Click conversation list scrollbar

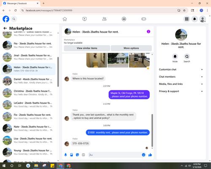58,72
